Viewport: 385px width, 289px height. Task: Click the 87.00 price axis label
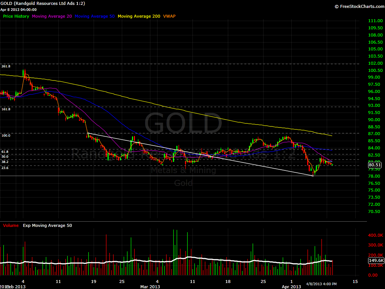pyautogui.click(x=374, y=134)
